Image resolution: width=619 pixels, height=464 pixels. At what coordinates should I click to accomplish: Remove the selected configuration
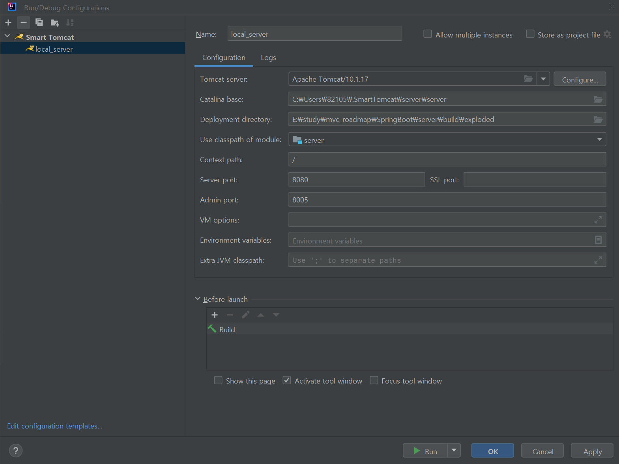click(x=24, y=22)
